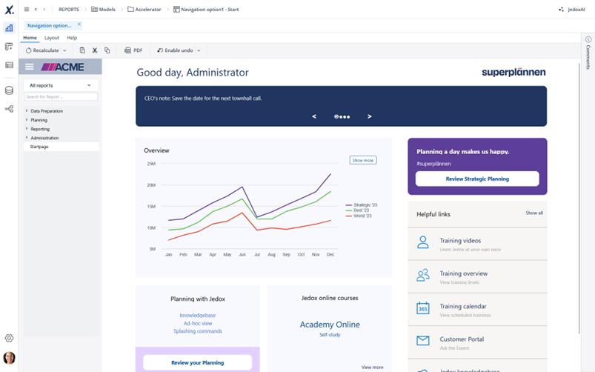Image resolution: width=595 pixels, height=372 pixels.
Task: Open the Splashing commands link
Action: click(198, 331)
